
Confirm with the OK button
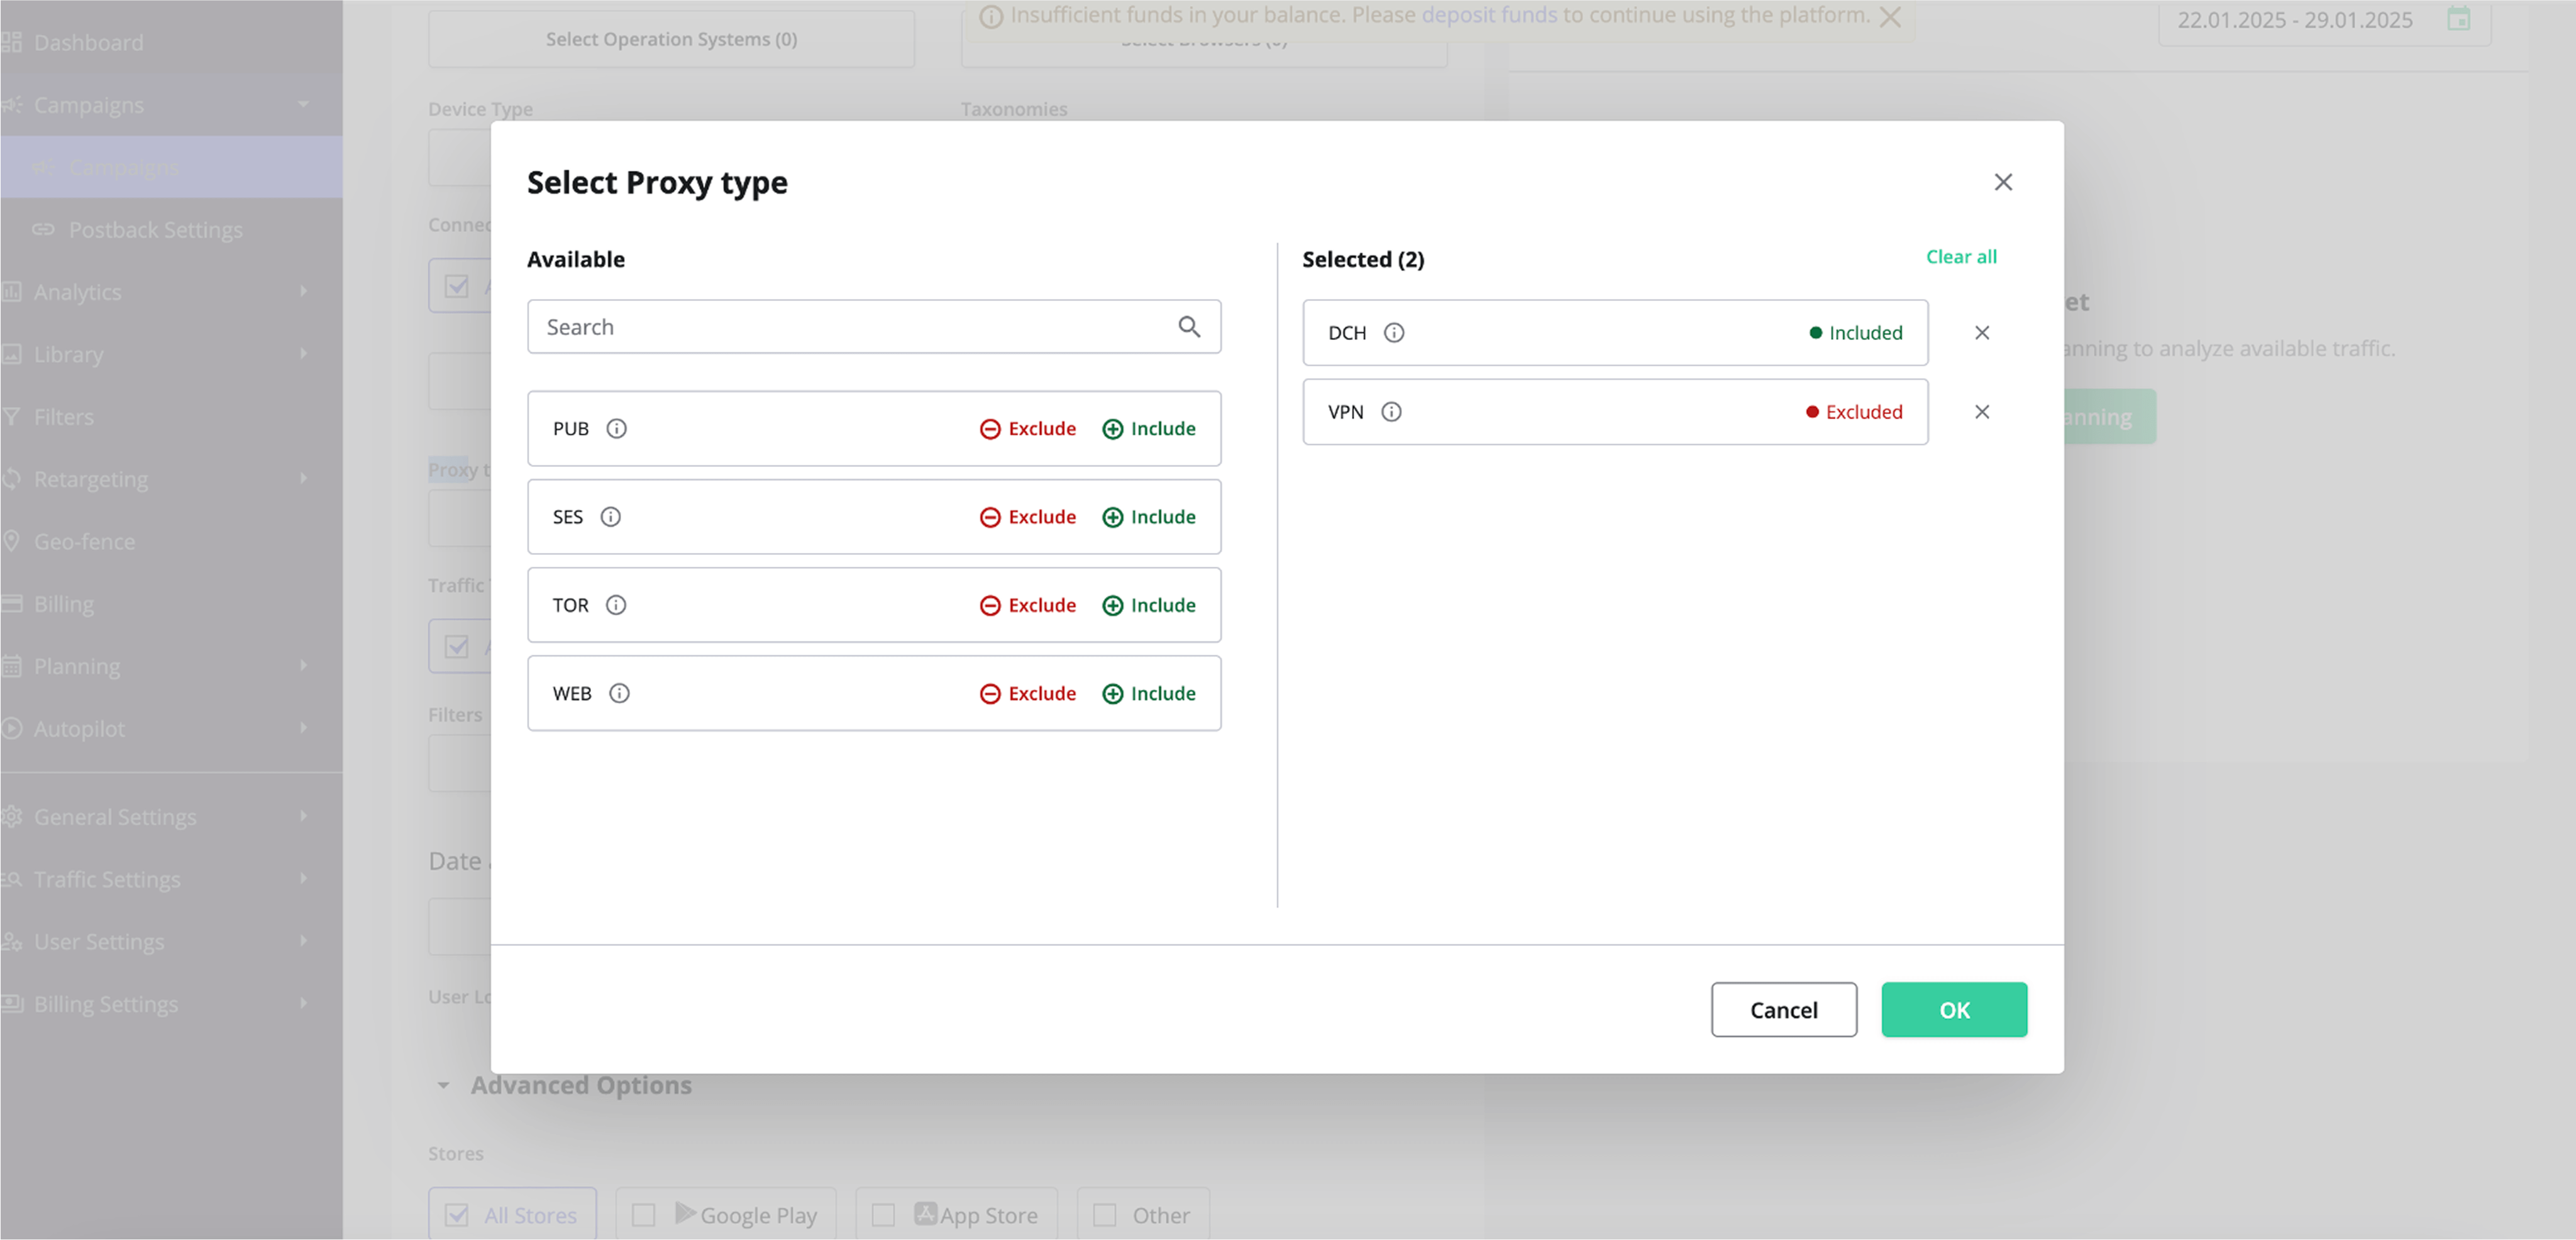tap(1954, 1009)
